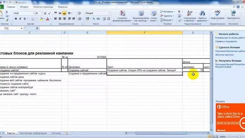This screenshot has width=245, height=138.
Task: Apply comma style (000) format
Action: [98, 19]
